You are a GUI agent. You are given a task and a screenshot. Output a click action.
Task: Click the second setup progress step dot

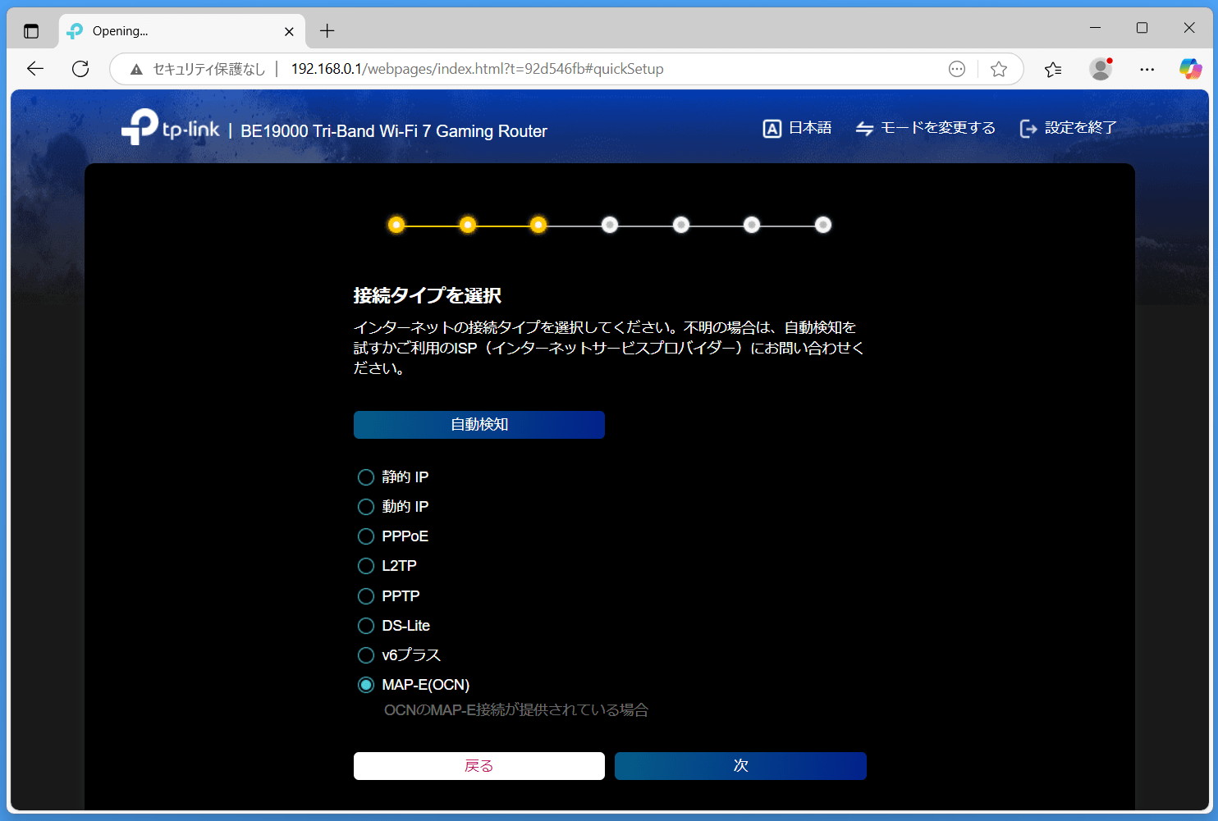pyautogui.click(x=468, y=225)
